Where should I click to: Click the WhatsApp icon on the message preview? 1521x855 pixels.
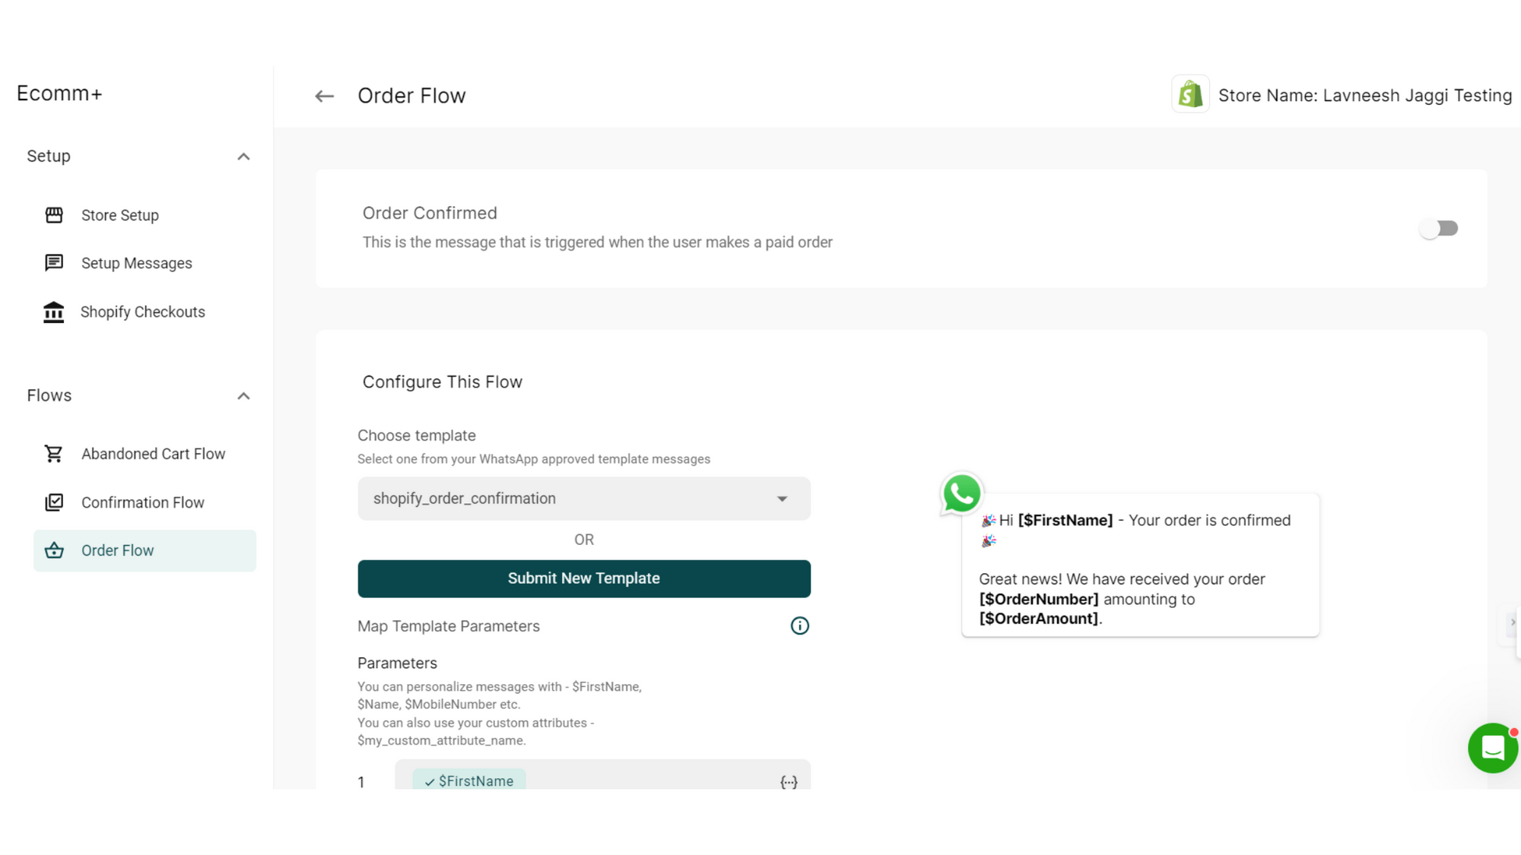[x=961, y=494]
